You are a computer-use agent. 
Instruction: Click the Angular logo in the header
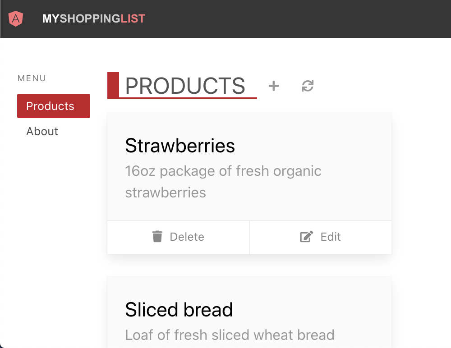[16, 19]
